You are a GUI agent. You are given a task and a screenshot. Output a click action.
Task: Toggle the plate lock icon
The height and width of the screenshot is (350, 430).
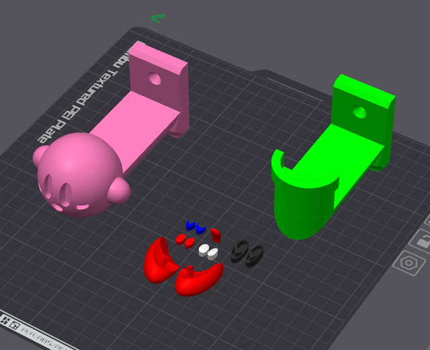coord(423,240)
